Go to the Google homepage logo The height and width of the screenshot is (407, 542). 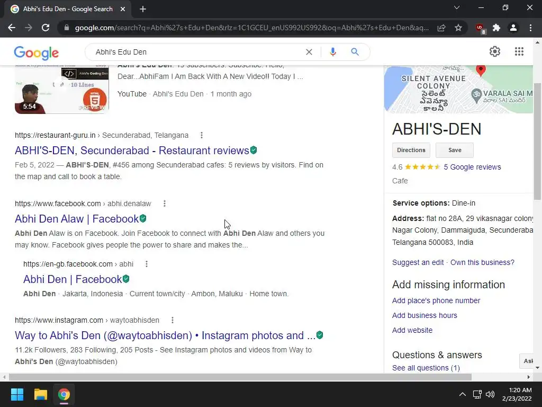click(37, 53)
